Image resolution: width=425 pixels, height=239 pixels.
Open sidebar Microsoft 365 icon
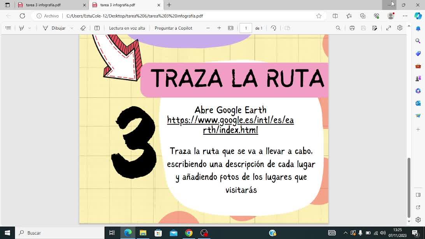pos(418,91)
